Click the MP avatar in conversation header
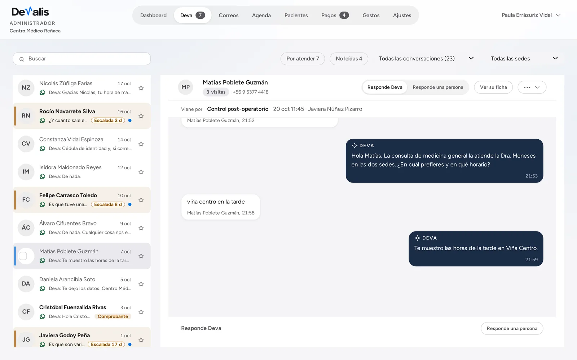Viewport: 577px width, 360px height. [x=186, y=87]
